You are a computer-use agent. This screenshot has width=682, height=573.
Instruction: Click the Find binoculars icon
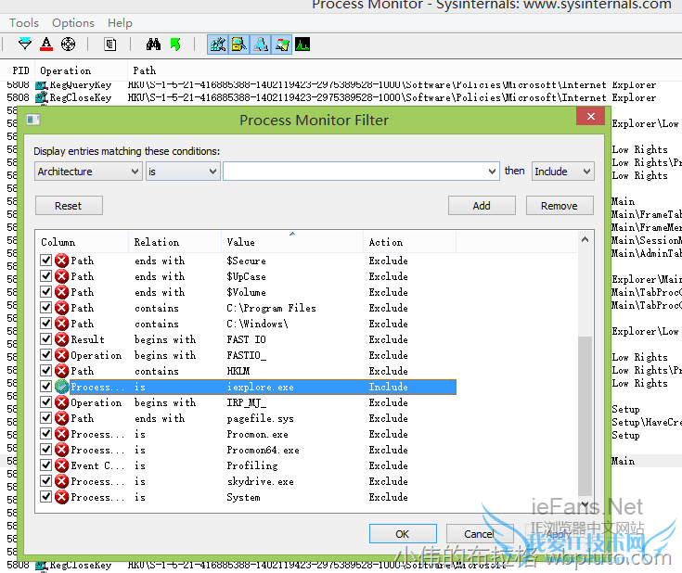(x=153, y=45)
